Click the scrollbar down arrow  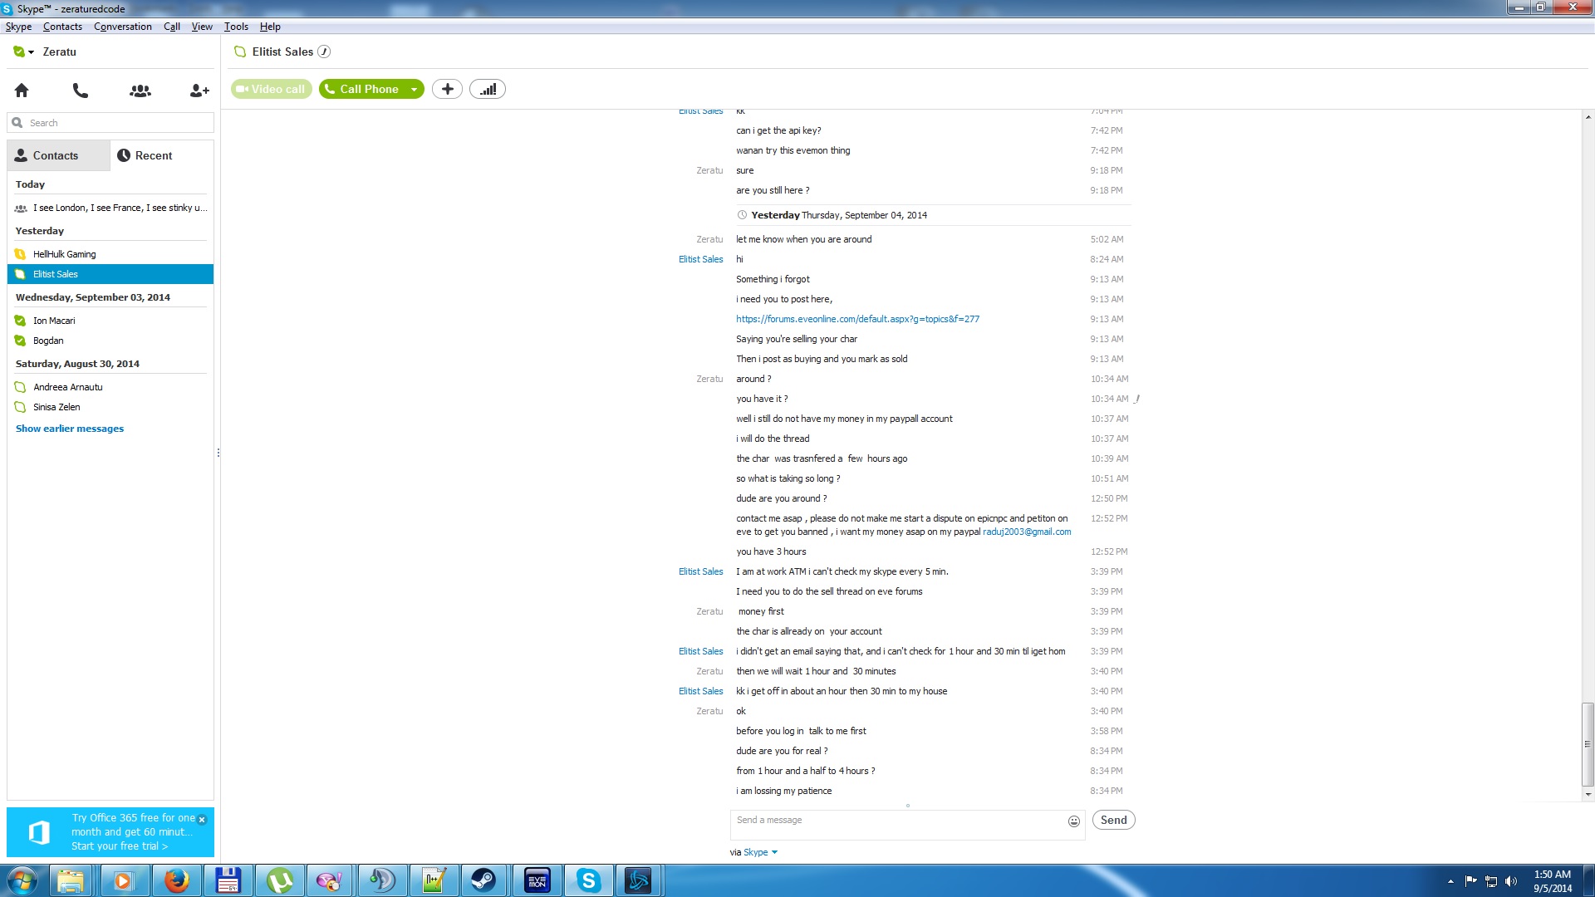click(1588, 794)
